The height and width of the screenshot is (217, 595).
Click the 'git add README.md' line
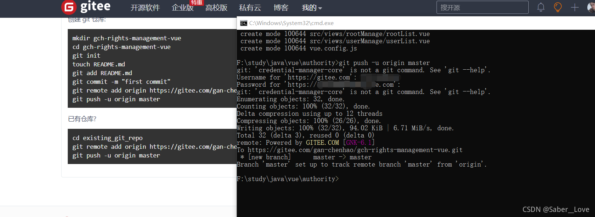pos(102,73)
